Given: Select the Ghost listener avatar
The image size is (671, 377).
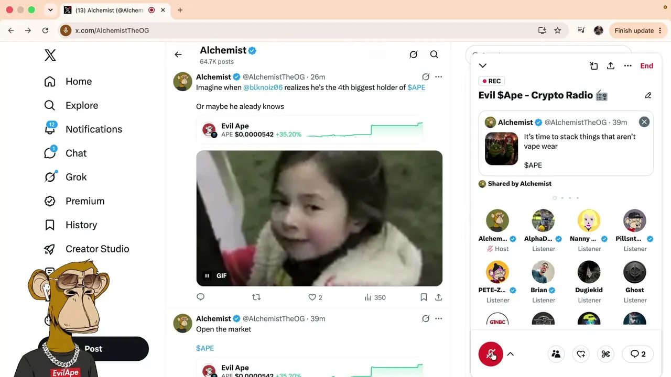Looking at the screenshot, I should point(635,272).
